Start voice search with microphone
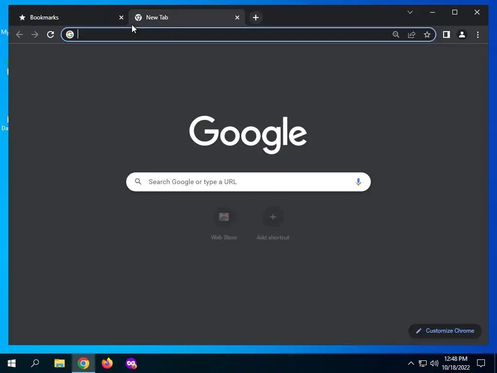Screen dimensions: 497x373 (x=358, y=182)
